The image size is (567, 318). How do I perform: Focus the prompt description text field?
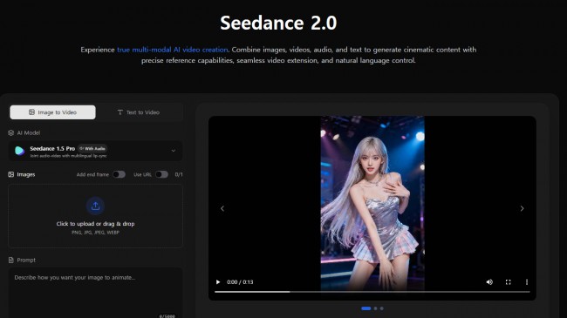click(x=95, y=293)
